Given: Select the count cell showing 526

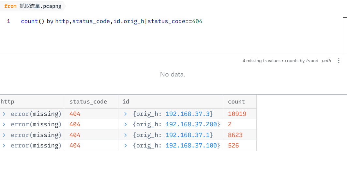Looking at the screenshot, I should (234, 146).
